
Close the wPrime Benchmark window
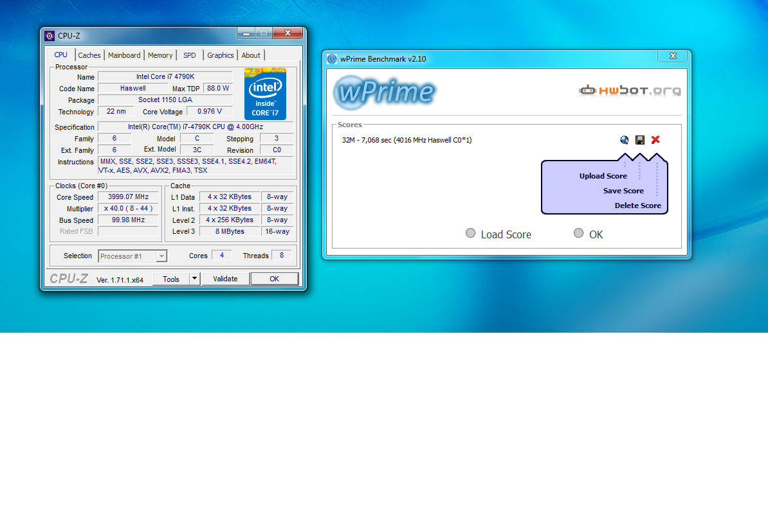click(673, 57)
